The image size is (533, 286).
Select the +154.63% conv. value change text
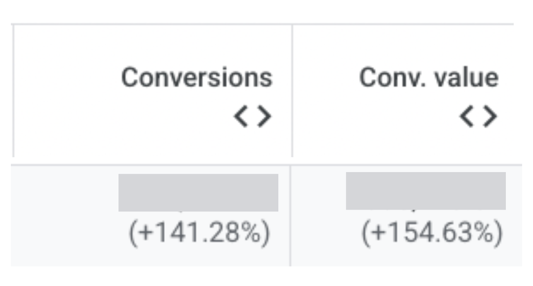[432, 233]
